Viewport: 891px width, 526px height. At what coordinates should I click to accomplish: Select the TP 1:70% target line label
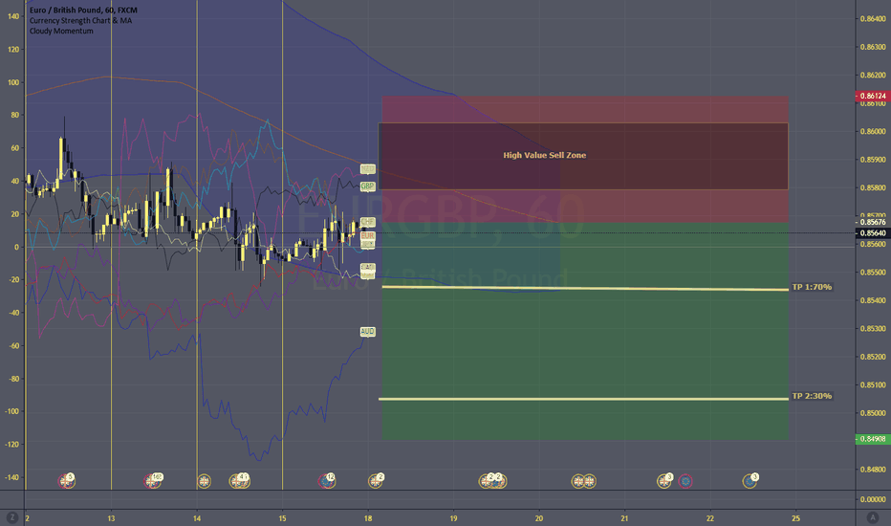coord(812,287)
